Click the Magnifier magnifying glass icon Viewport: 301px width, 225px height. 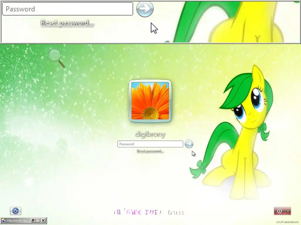tap(56, 58)
